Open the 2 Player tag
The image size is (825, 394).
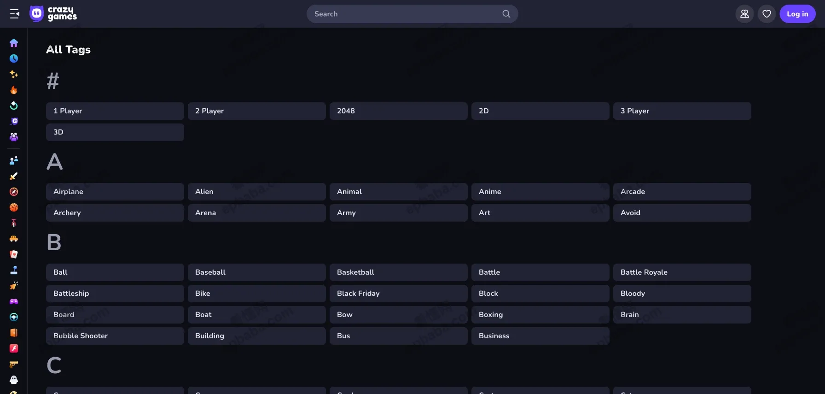pos(256,111)
